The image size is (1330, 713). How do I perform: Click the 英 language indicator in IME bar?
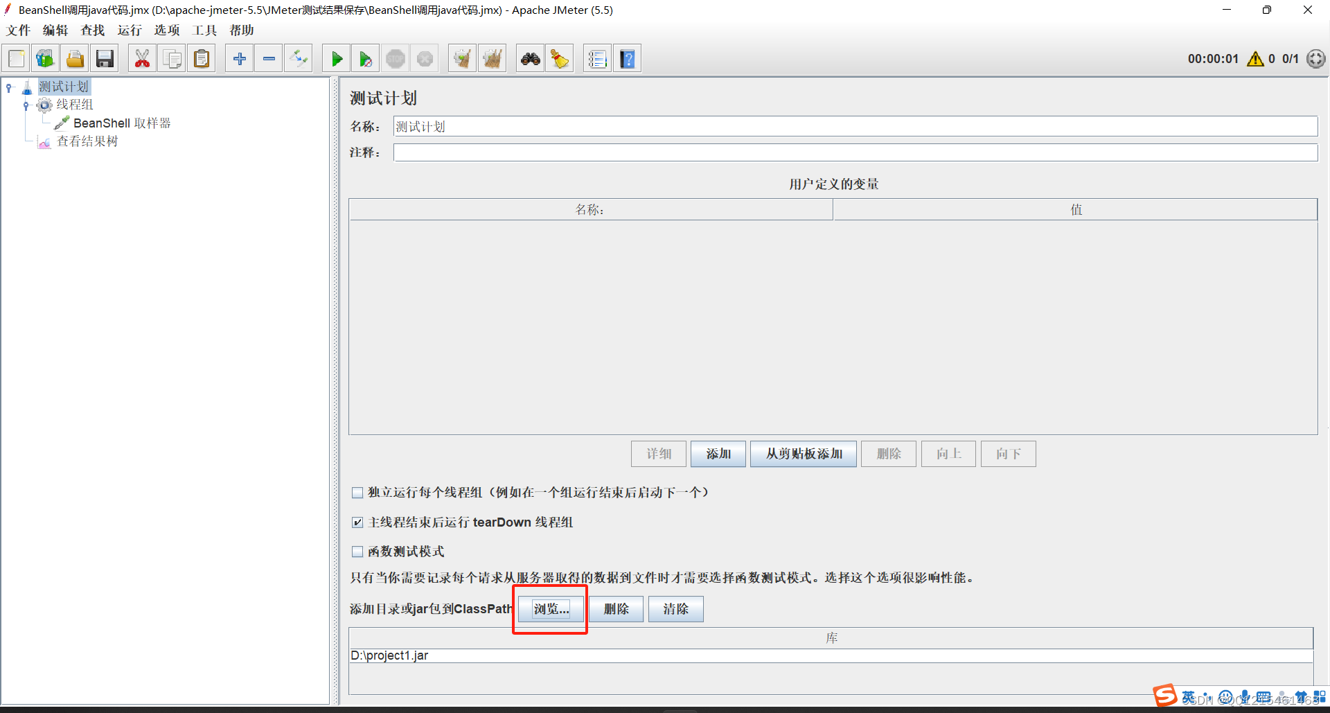tap(1189, 697)
